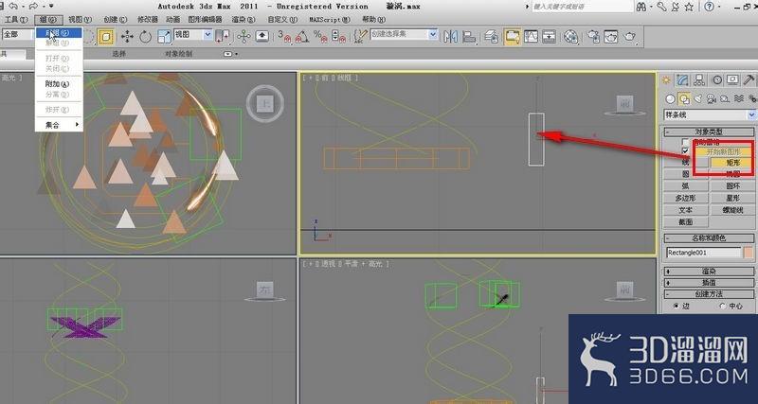The height and width of the screenshot is (404, 758).
Task: Click the 多边形 polygon shape button
Action: point(685,198)
